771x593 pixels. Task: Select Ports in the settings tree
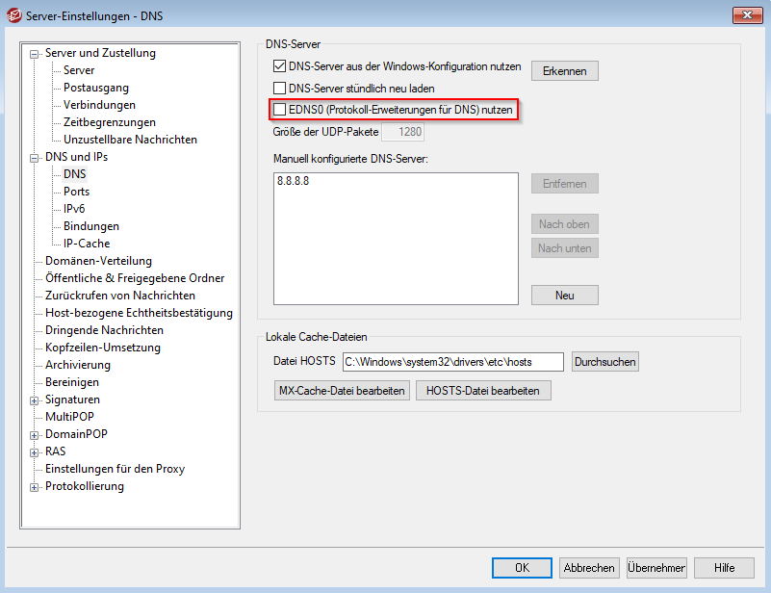point(76,192)
